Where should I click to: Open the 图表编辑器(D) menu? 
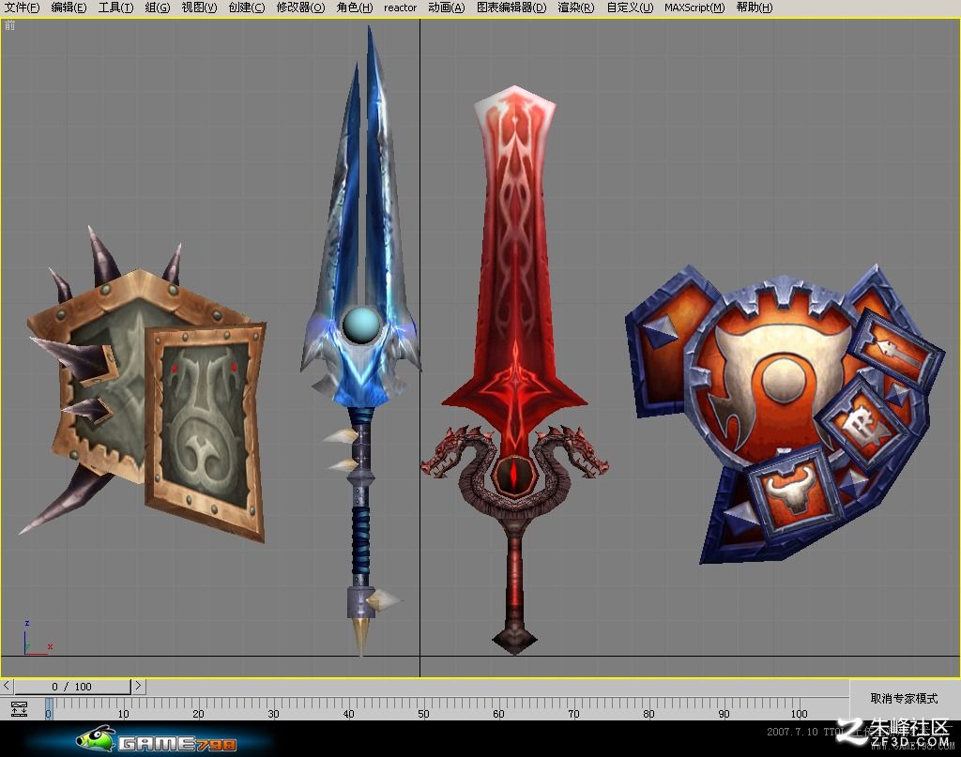pyautogui.click(x=511, y=8)
